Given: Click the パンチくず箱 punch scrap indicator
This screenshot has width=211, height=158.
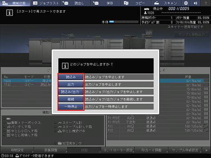Looking at the screenshot, I should click(x=17, y=127).
